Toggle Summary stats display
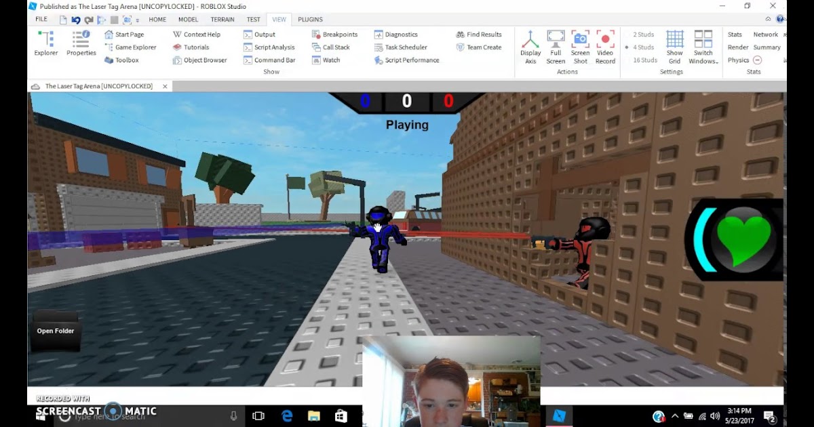Viewport: 814px width, 427px height. pos(767,47)
